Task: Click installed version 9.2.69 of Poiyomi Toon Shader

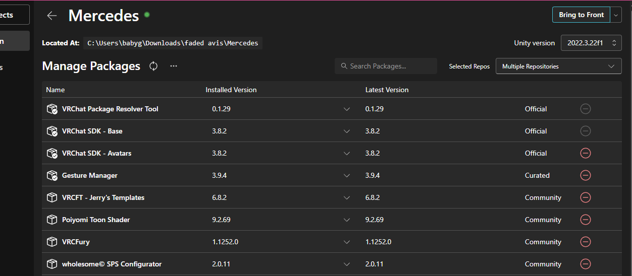Action: tap(222, 220)
